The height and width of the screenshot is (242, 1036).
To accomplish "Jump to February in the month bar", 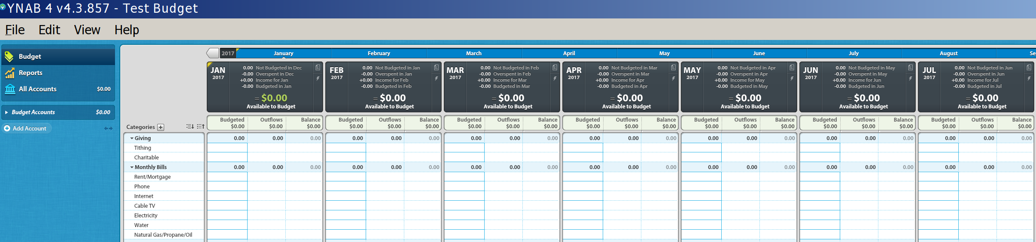I will [379, 53].
